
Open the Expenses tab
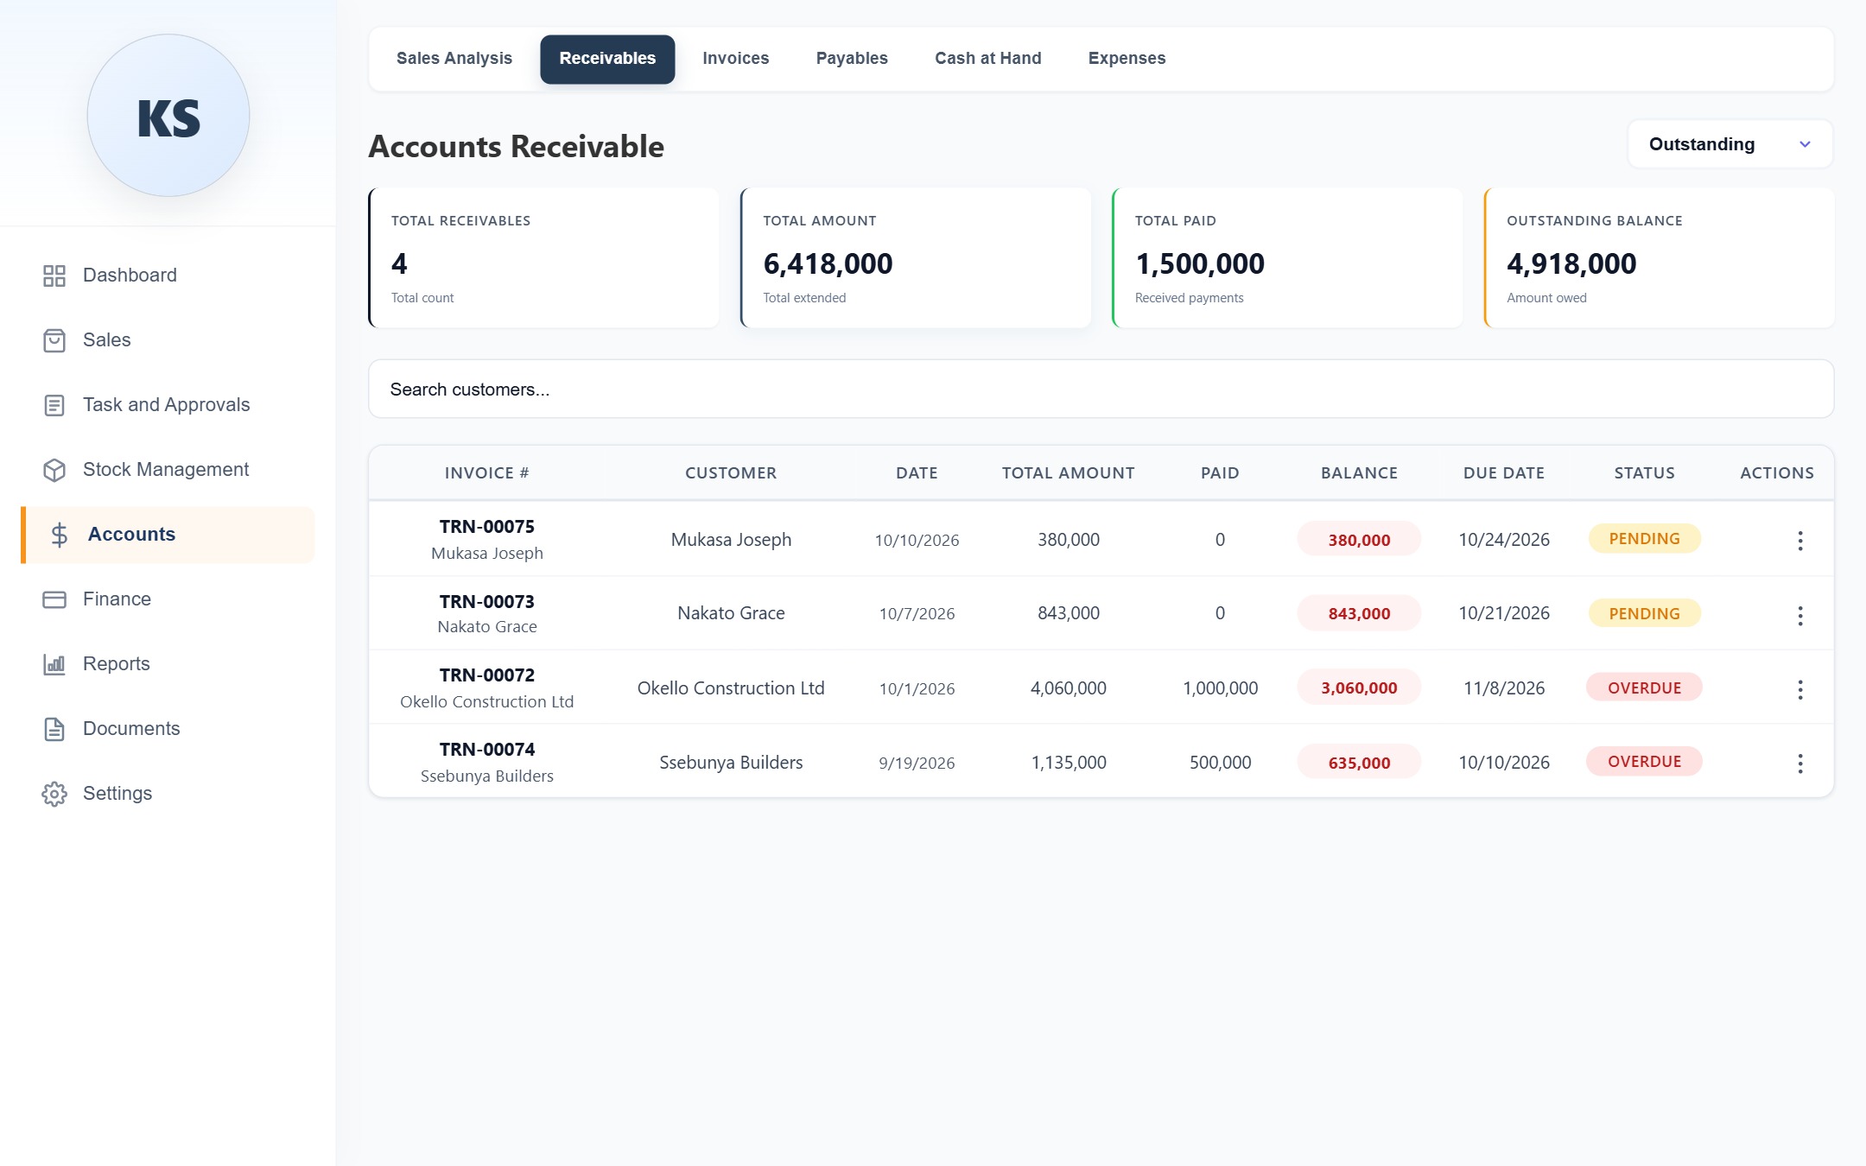1127,59
